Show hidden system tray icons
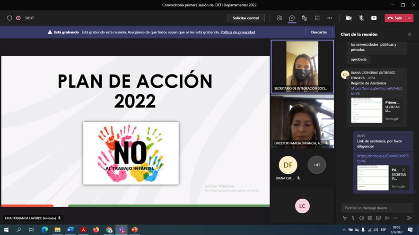This screenshot has height=235, width=419. (x=344, y=230)
